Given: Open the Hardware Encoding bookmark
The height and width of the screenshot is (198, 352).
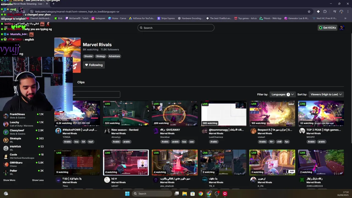Looking at the screenshot, I should 190,18.
